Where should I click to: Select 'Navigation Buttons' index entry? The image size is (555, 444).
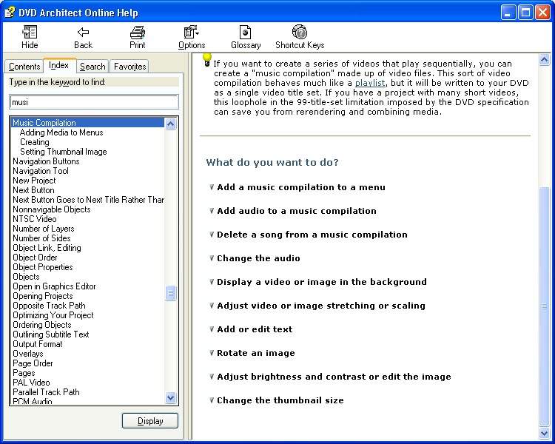(46, 161)
